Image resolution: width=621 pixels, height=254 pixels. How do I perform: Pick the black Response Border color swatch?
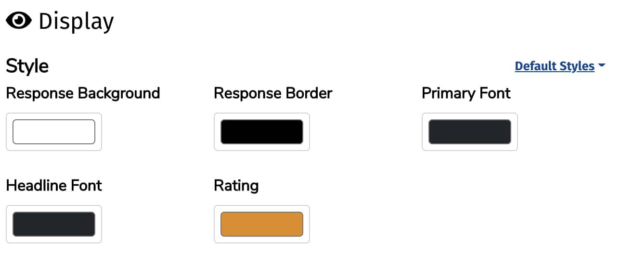point(262,132)
